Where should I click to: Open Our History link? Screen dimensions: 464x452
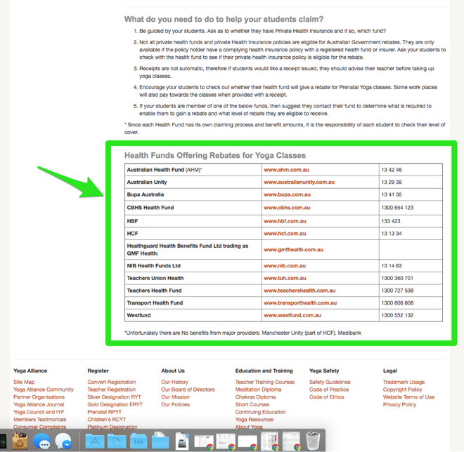[174, 382]
